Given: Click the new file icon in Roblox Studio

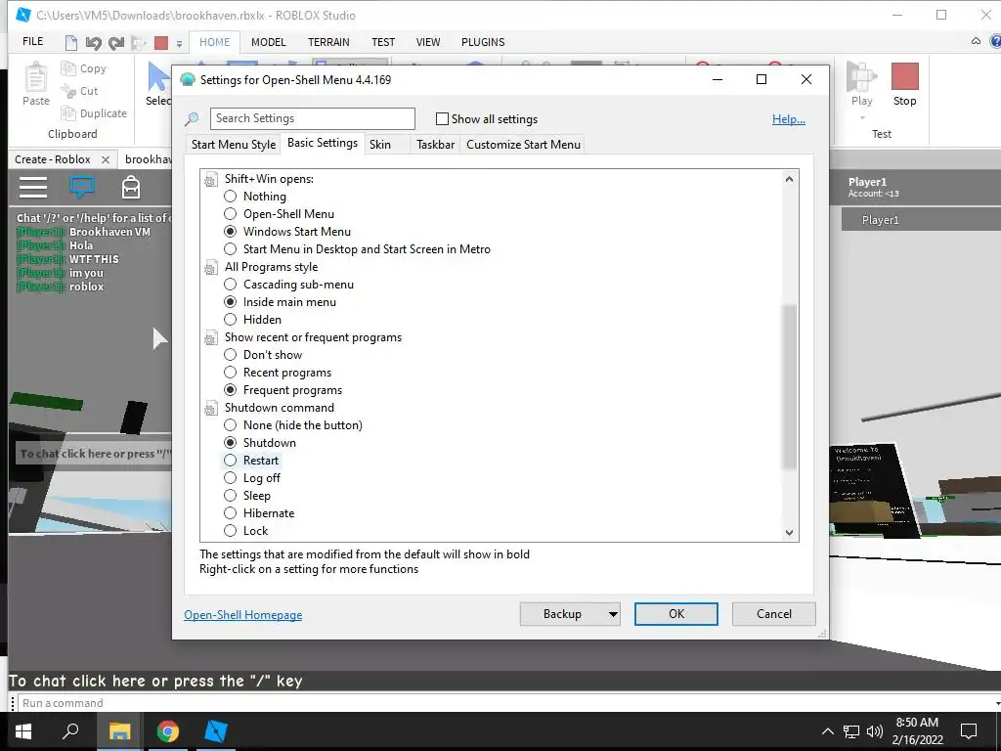Looking at the screenshot, I should 70,43.
